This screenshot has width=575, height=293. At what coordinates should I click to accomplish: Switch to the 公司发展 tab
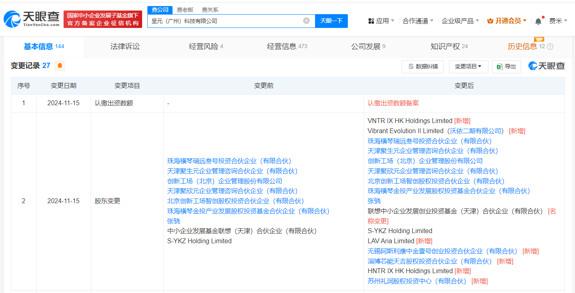click(368, 47)
